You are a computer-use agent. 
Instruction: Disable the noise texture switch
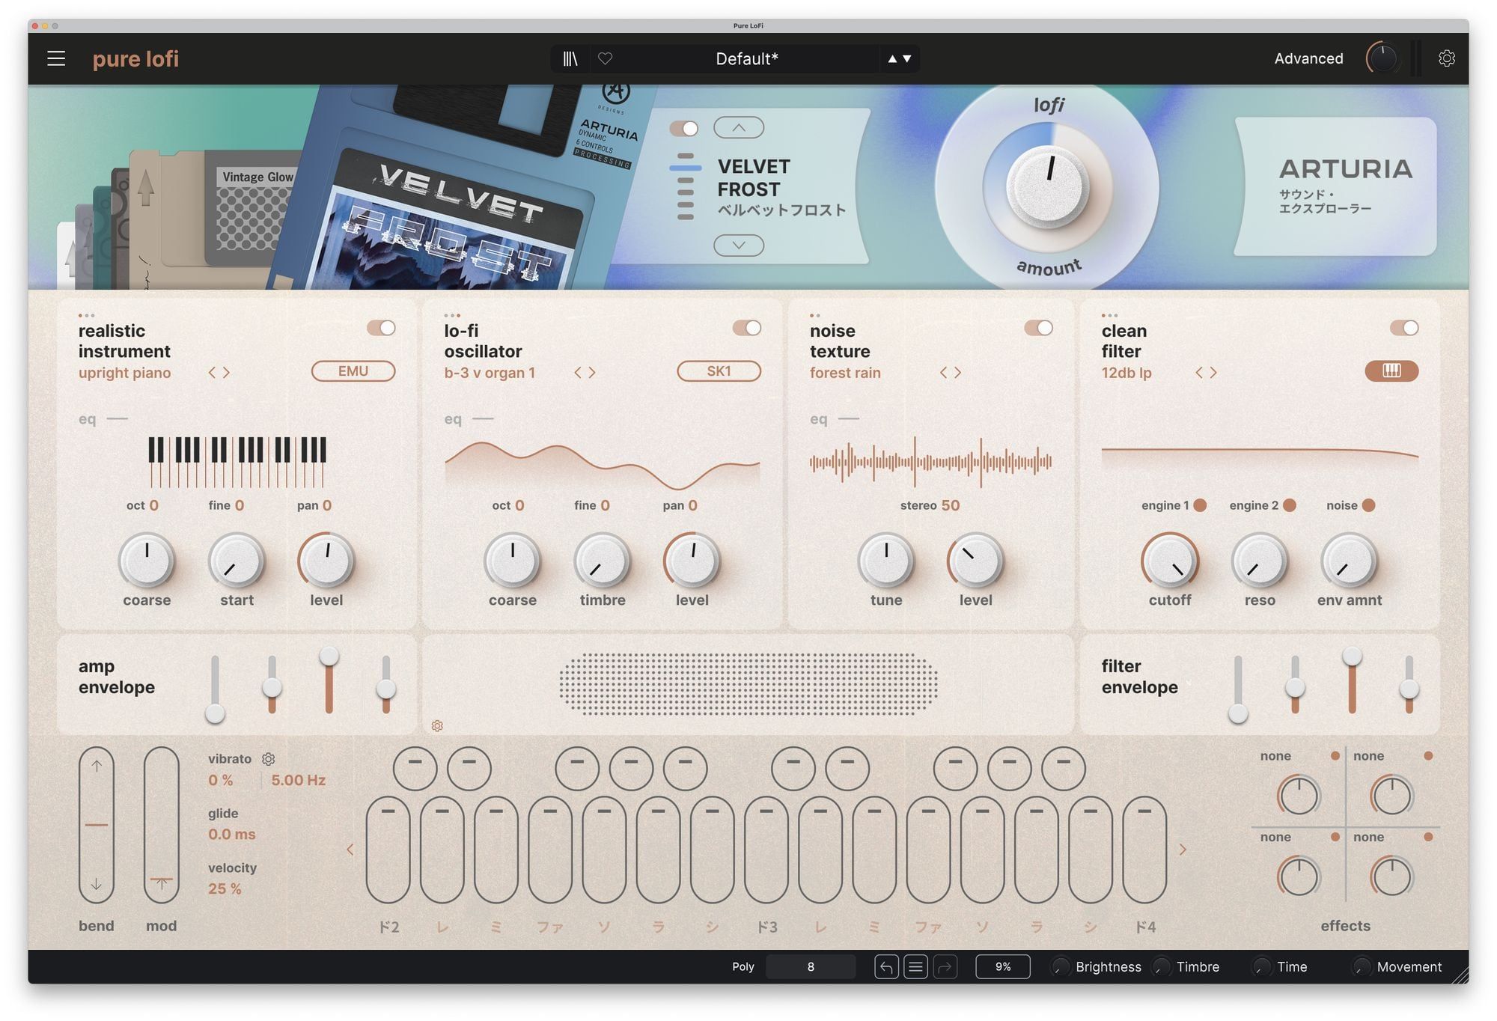[x=1038, y=328]
